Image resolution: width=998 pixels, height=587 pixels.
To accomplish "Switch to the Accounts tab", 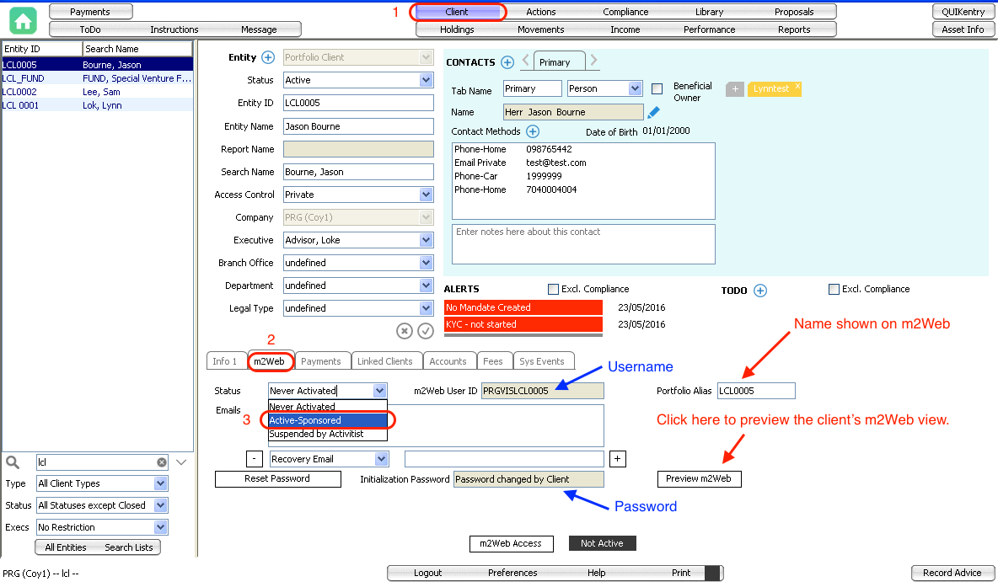I will (x=448, y=361).
